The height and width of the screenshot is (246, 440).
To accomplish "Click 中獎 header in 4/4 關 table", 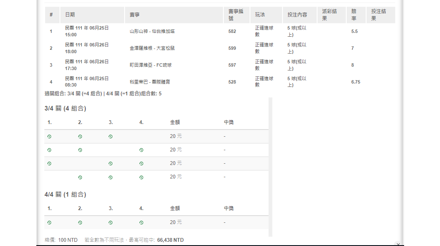I will coord(229,208).
